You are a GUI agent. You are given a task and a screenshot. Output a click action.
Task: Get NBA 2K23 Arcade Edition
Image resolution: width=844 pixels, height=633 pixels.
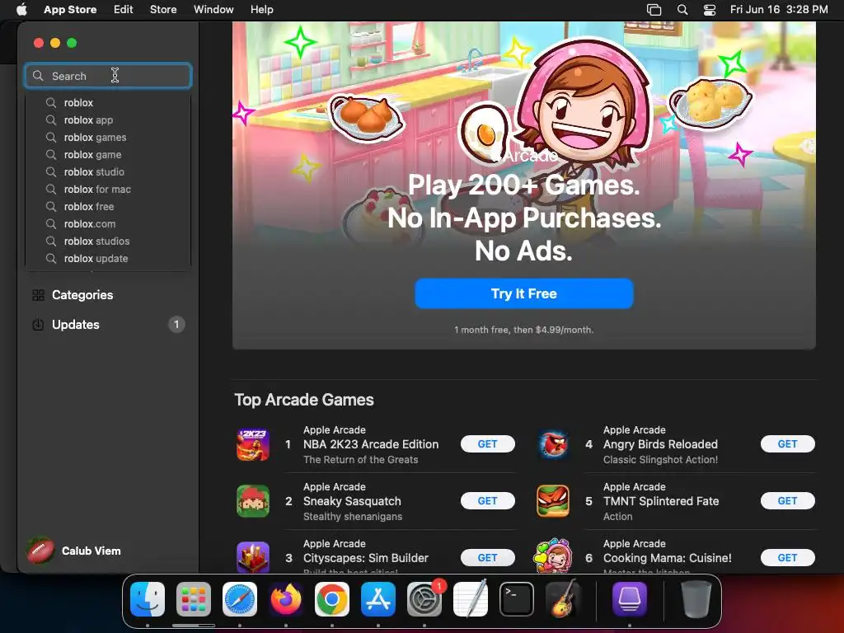point(487,444)
